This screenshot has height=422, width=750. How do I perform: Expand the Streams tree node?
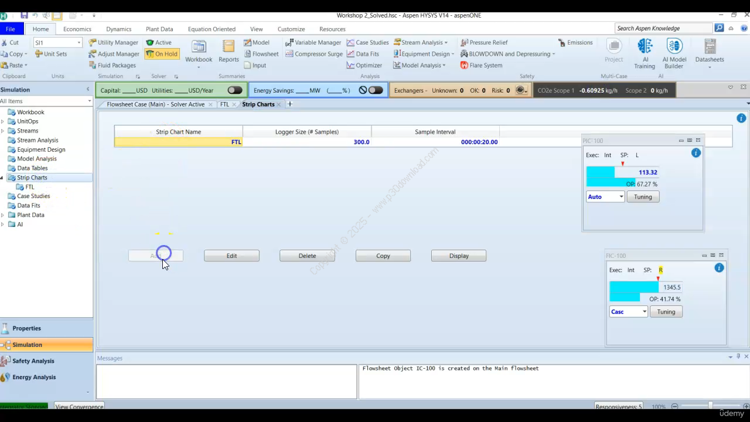pyautogui.click(x=2, y=131)
